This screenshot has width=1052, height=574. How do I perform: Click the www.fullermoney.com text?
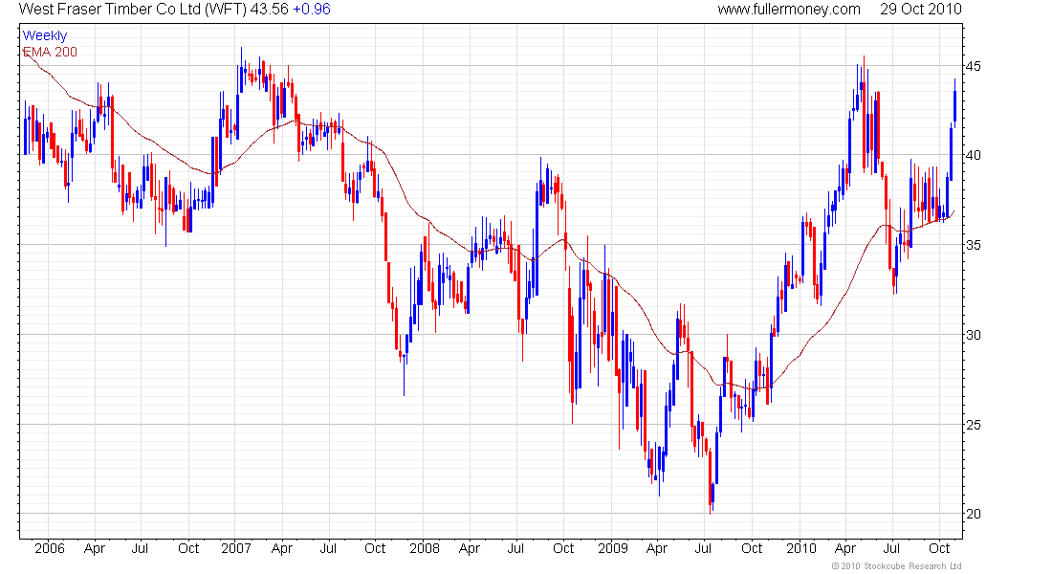click(788, 10)
